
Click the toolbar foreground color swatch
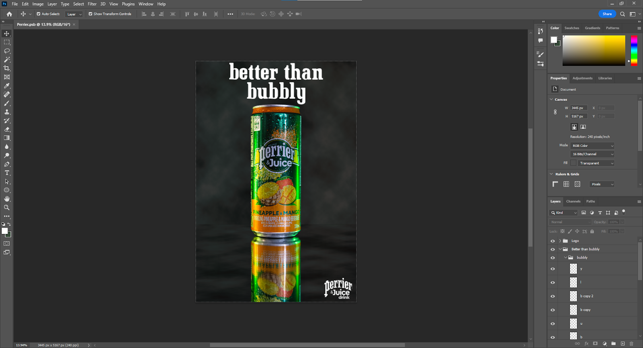[x=5, y=231]
